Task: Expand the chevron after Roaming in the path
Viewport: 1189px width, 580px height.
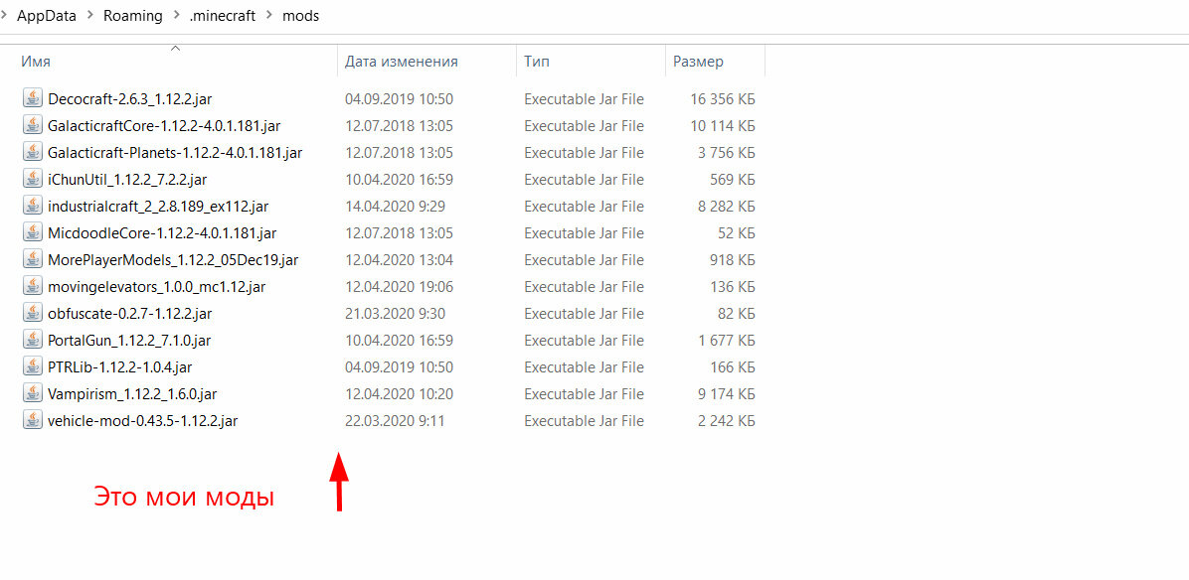Action: click(x=176, y=16)
